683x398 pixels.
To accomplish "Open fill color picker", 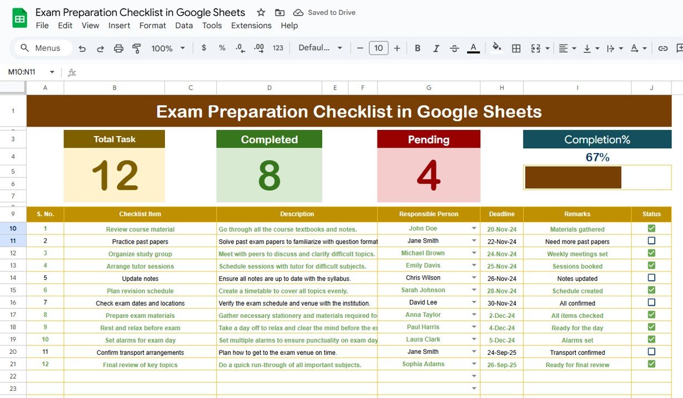I will click(x=497, y=48).
